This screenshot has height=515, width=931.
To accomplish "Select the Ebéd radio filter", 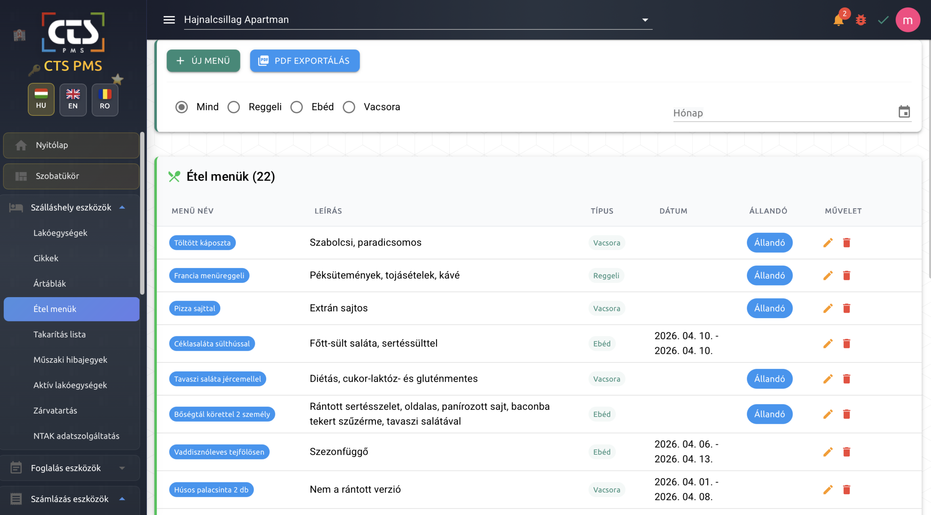I will 296,107.
